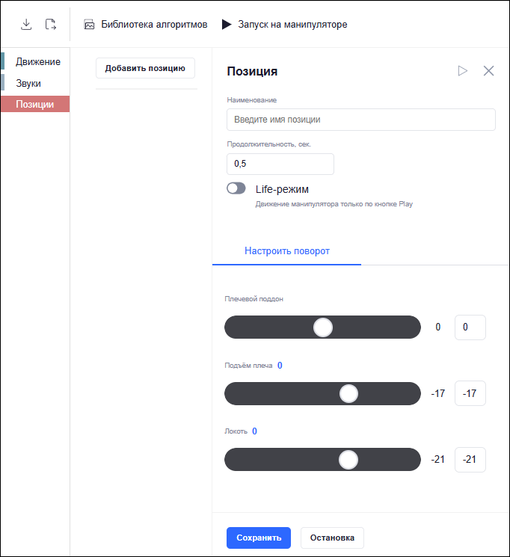Switch to the Настроить поворот tab
The width and height of the screenshot is (510, 557).
tap(287, 251)
